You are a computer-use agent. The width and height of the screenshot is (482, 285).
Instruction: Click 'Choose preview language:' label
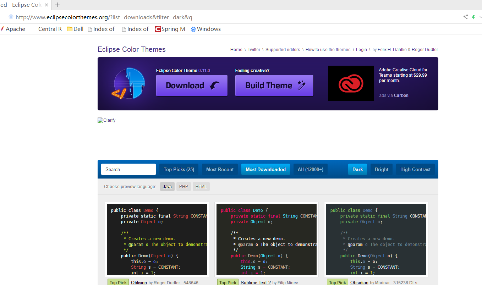point(130,187)
